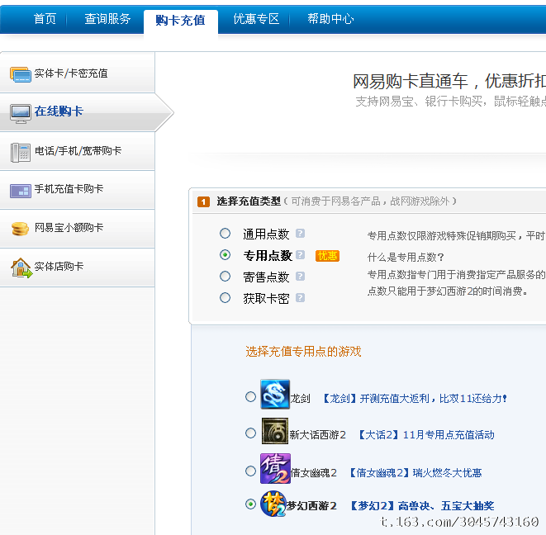Click help icon next to 寄售点数
The width and height of the screenshot is (546, 535).
click(x=300, y=277)
